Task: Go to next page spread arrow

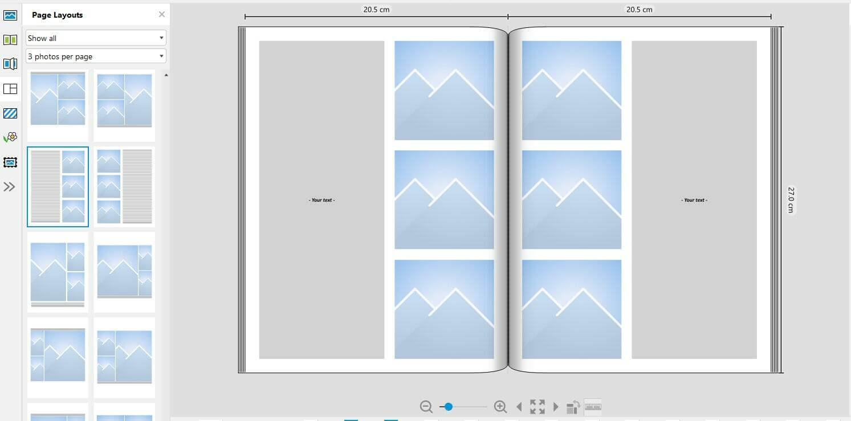Action: [x=556, y=407]
